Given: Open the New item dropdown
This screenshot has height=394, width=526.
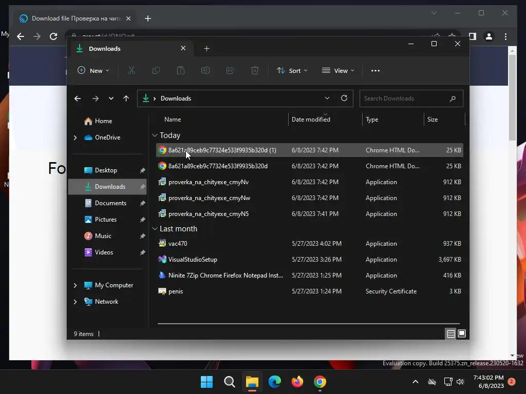Looking at the screenshot, I should (x=93, y=71).
